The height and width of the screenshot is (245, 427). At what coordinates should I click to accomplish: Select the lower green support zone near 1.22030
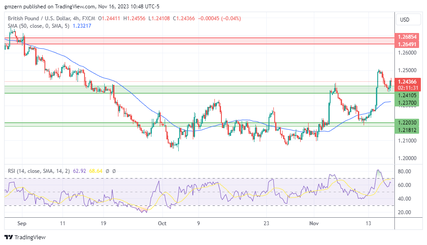click(199, 124)
